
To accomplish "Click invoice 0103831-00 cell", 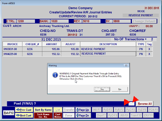I will tap(13, 49).
